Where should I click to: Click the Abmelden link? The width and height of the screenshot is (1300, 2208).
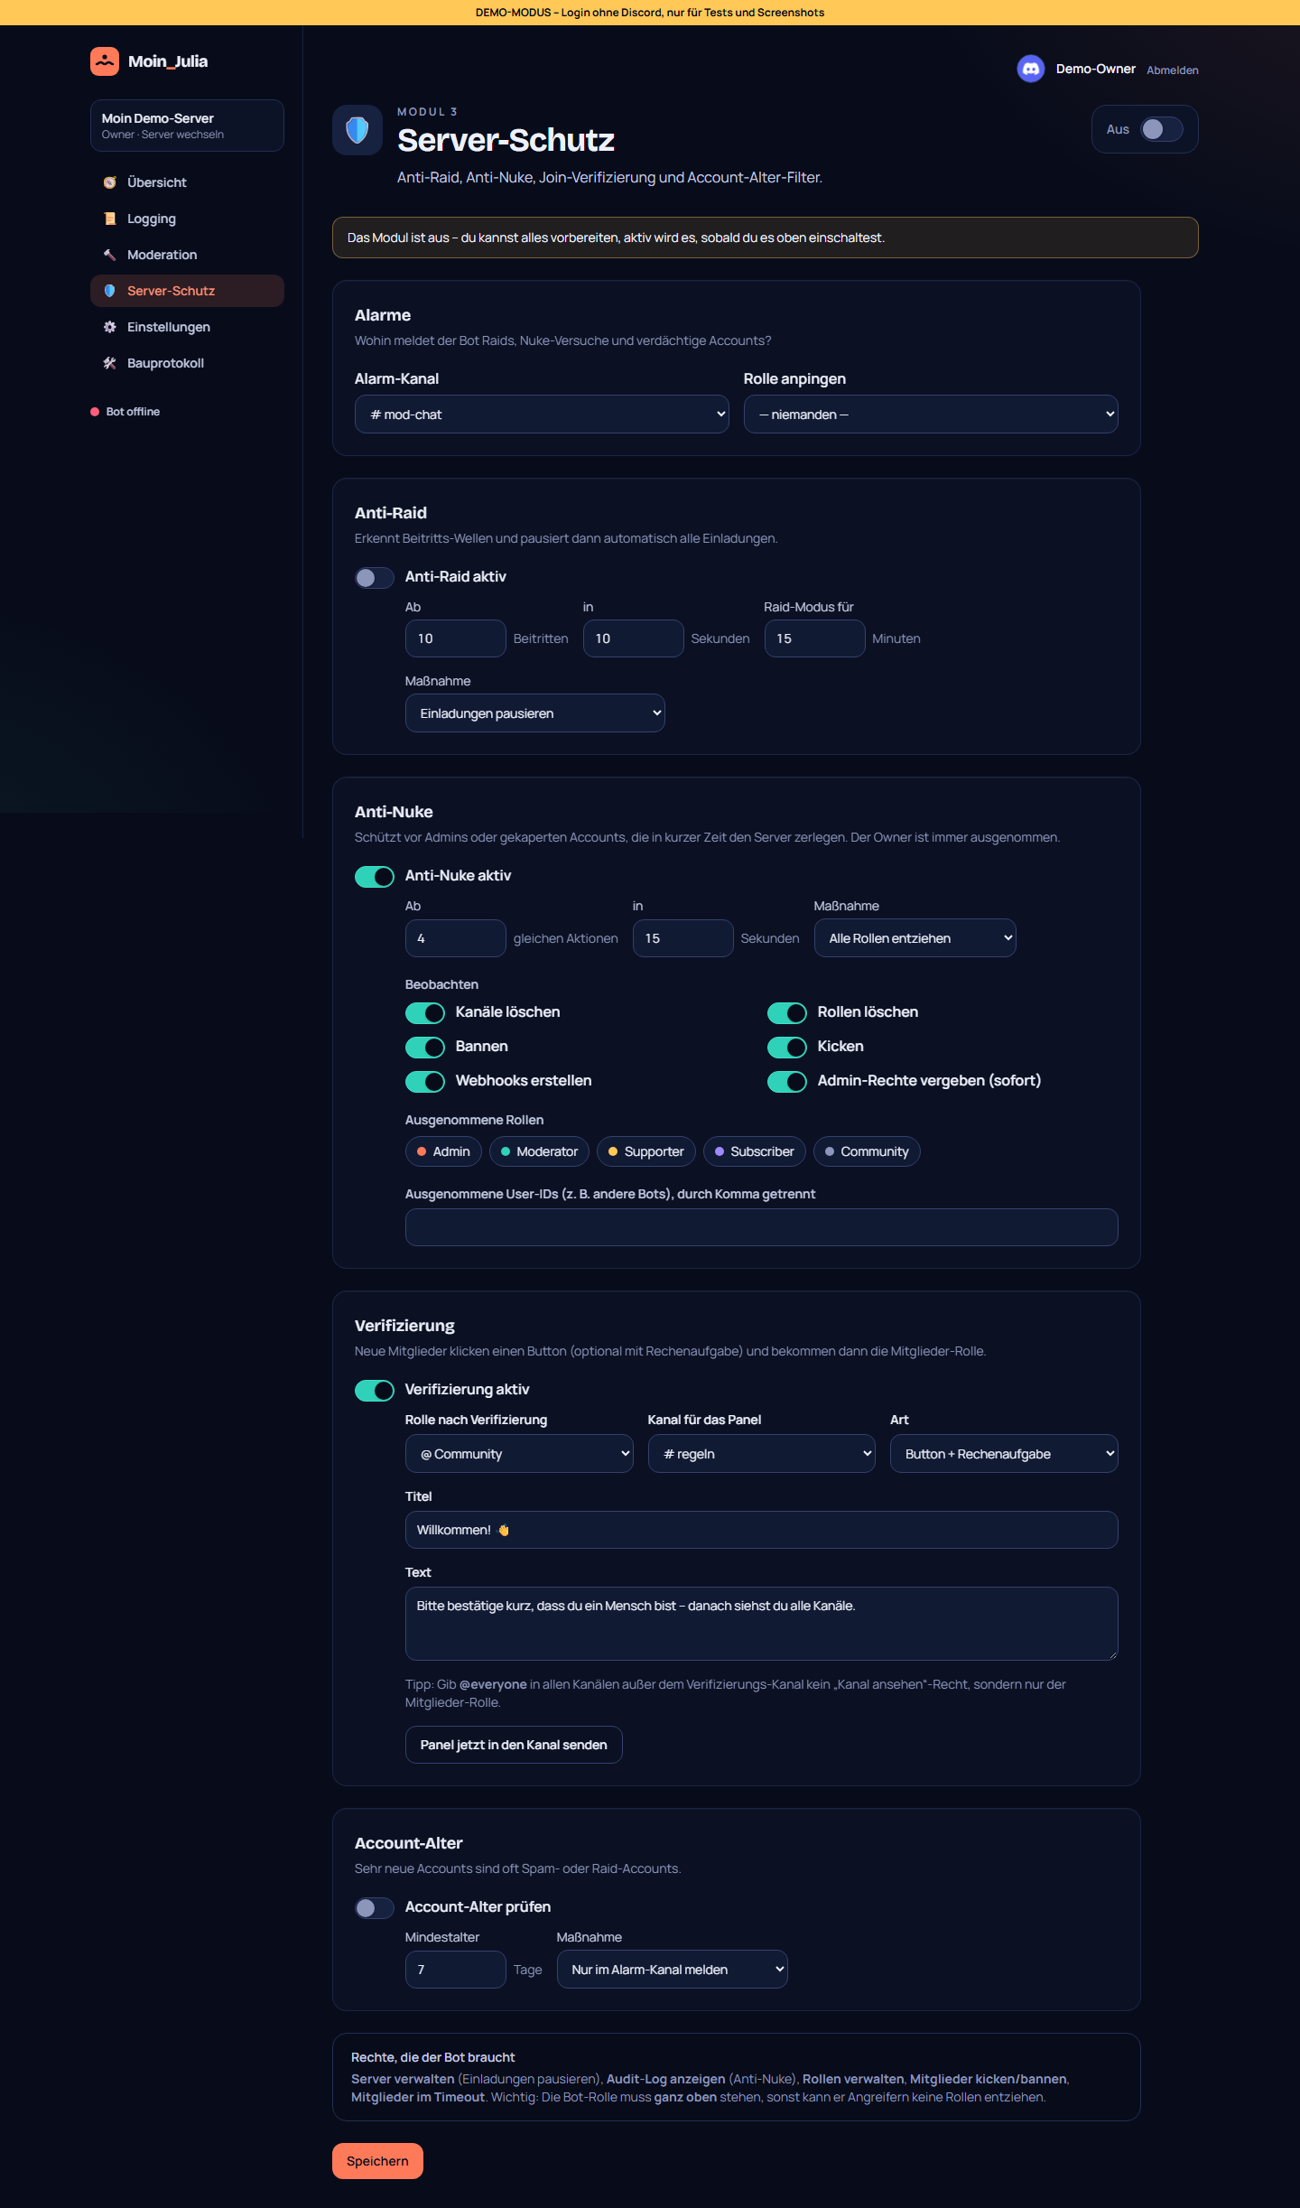tap(1173, 70)
